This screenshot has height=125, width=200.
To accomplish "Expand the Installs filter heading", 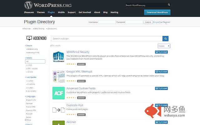I will (28, 58).
